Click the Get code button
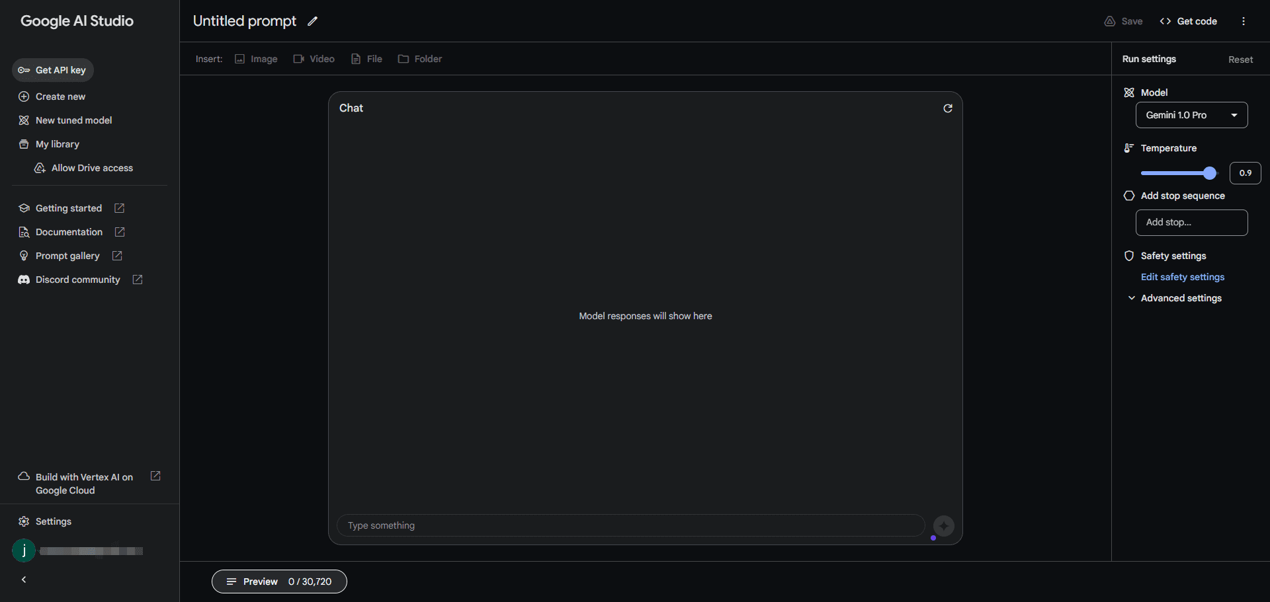 point(1189,21)
